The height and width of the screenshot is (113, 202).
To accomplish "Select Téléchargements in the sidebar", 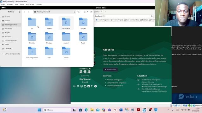I will 11,40.
